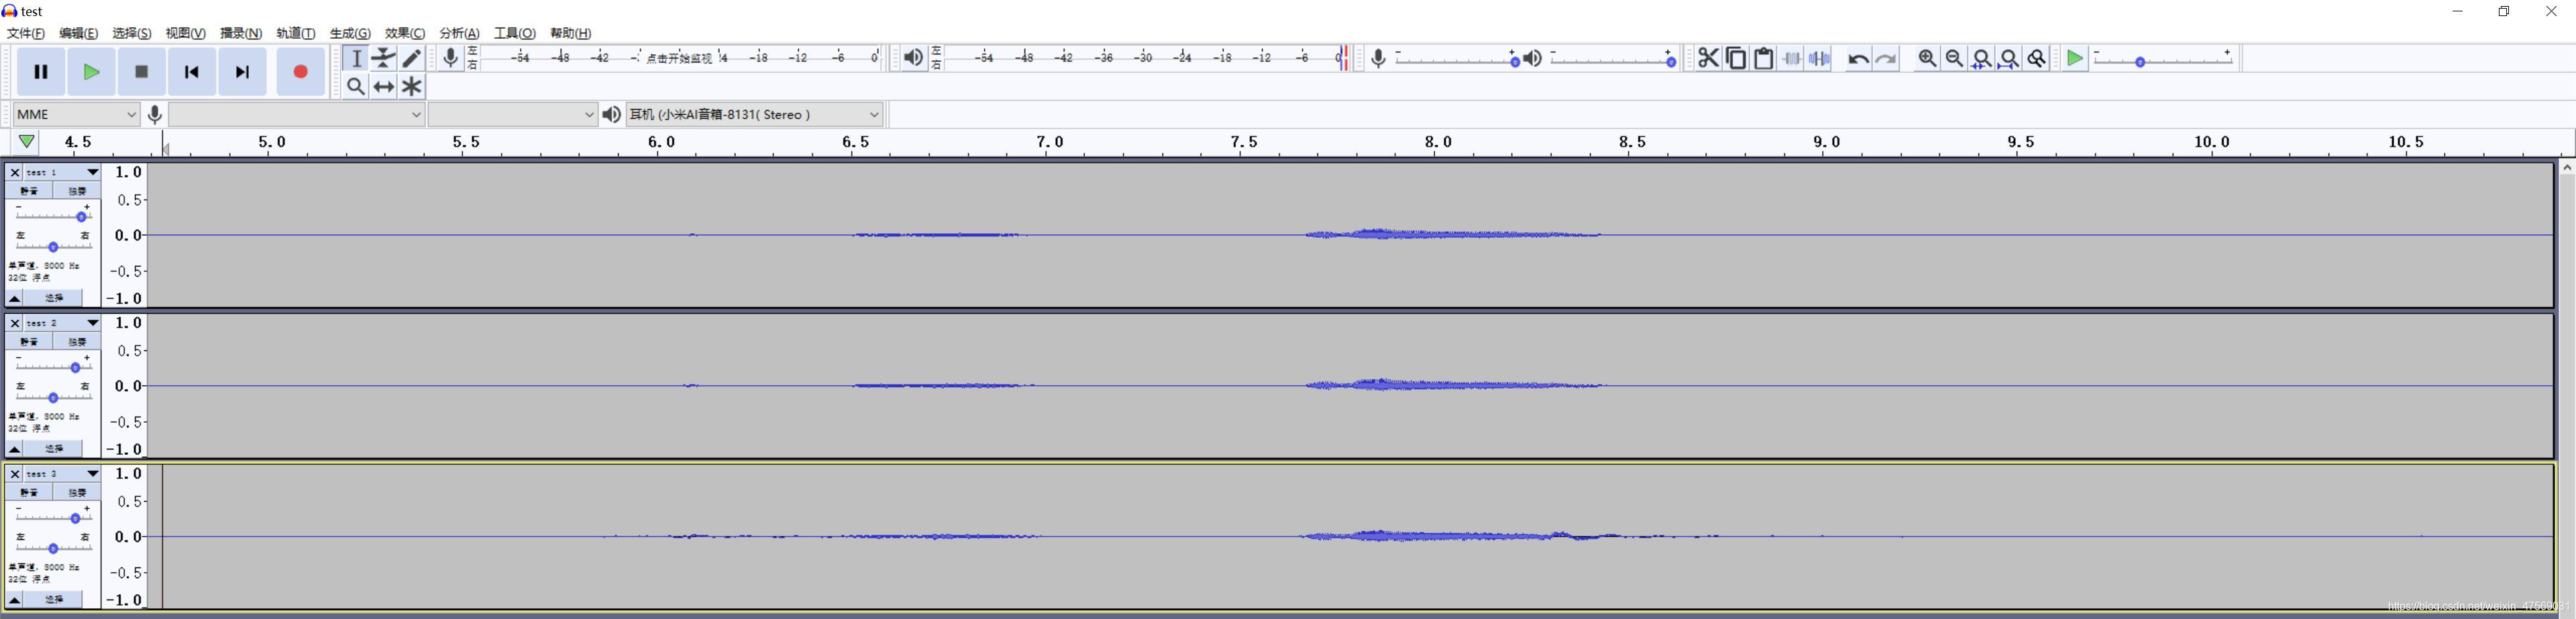
Task: Open the recording device dropdown
Action: 297,114
